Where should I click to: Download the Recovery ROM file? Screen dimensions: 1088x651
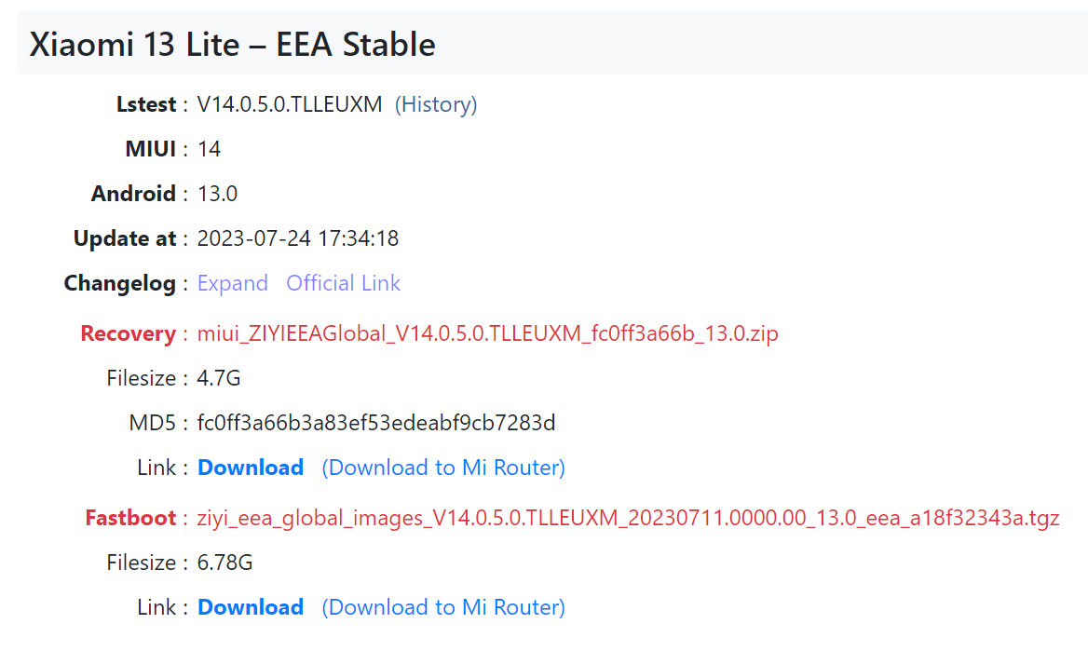251,468
